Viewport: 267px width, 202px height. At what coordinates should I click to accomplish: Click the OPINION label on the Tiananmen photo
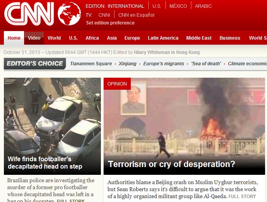point(117,84)
